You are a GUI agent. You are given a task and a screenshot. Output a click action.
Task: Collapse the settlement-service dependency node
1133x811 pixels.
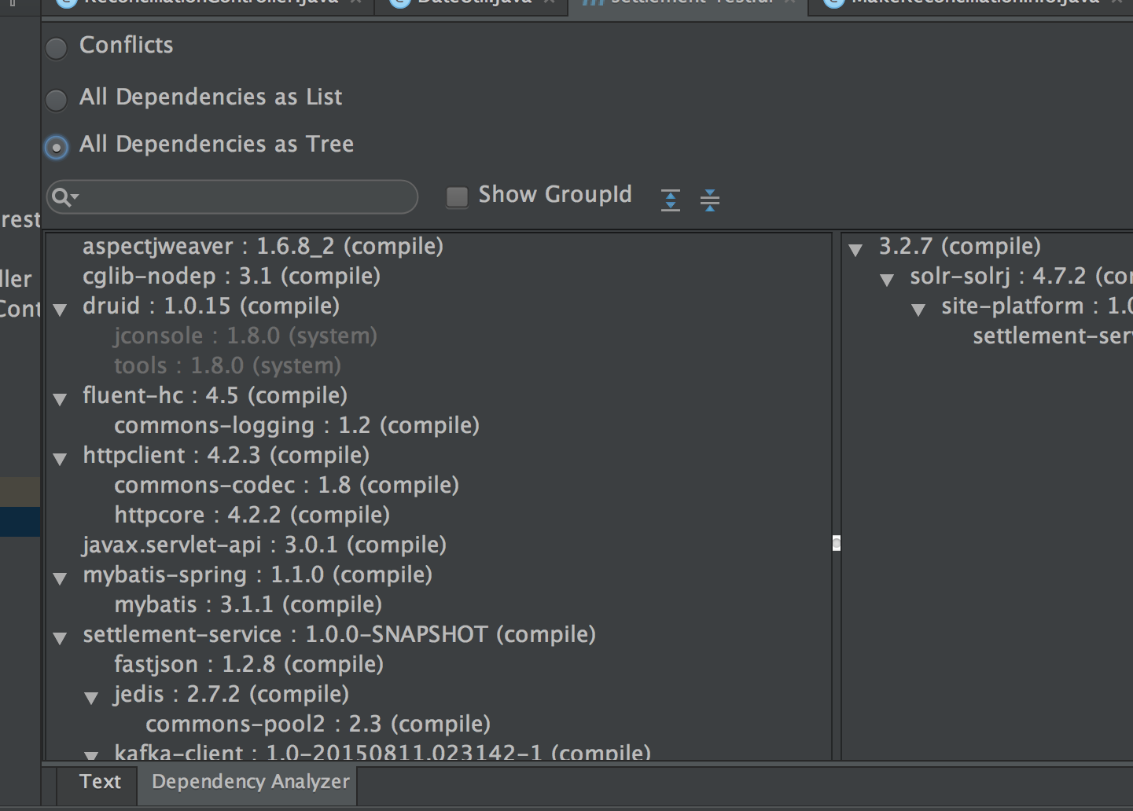(x=60, y=638)
